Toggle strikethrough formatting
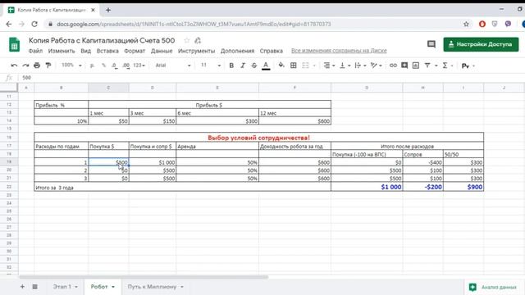 click(x=254, y=66)
